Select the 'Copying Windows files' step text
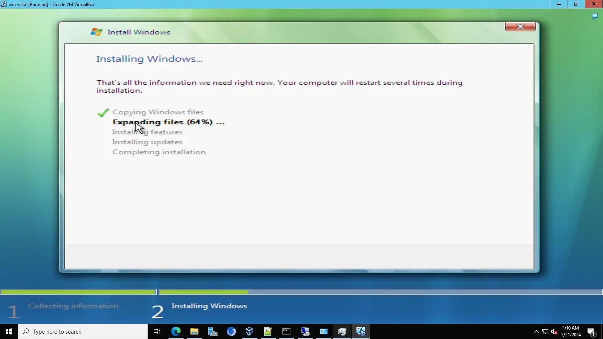The height and width of the screenshot is (339, 603). click(158, 112)
